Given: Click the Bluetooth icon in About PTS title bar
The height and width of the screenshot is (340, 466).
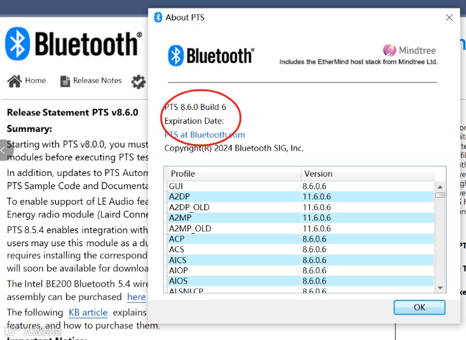Looking at the screenshot, I should 158,17.
